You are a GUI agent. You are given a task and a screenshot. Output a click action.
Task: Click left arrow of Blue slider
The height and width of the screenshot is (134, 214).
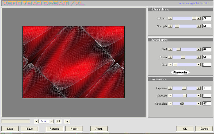(x=170, y=65)
